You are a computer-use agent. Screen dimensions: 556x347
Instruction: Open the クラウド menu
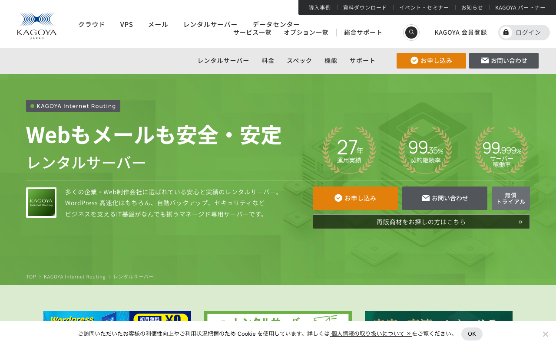pyautogui.click(x=92, y=24)
